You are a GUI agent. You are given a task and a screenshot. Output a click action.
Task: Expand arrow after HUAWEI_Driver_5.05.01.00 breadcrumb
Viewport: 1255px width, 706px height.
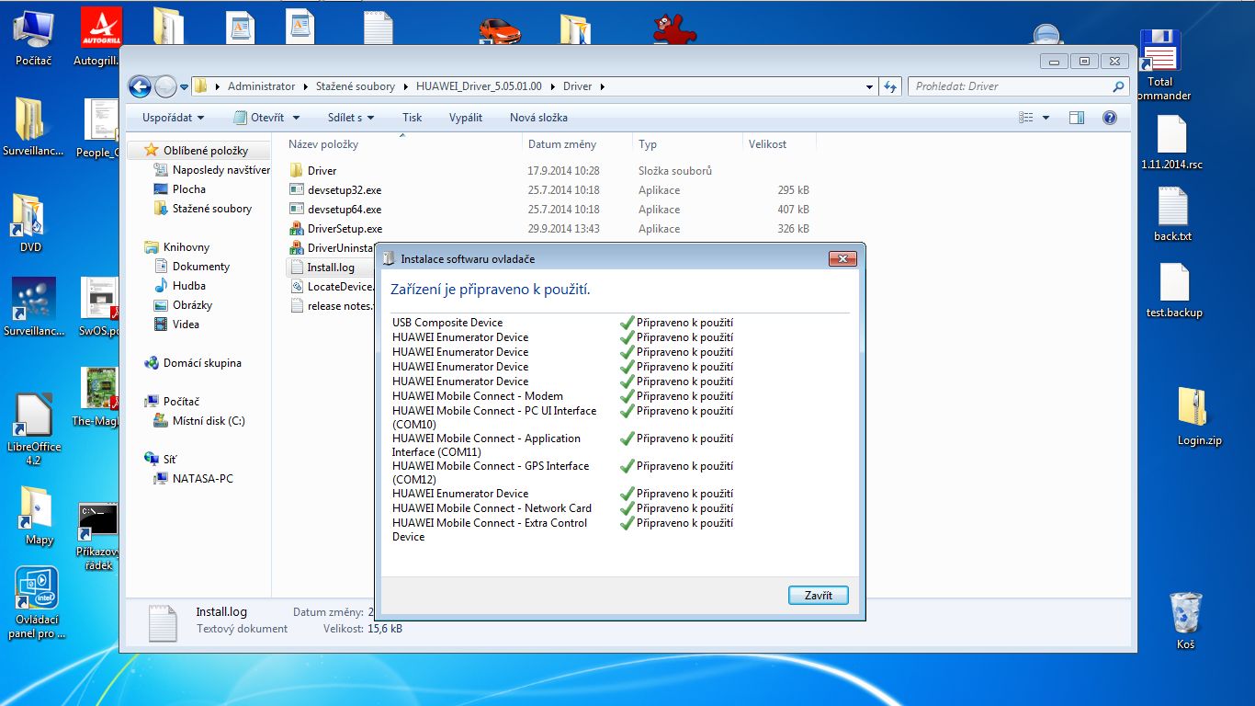tap(552, 86)
